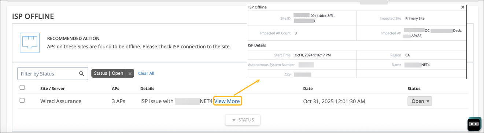Open the chatbot assistant icon
The height and width of the screenshot is (133, 484).
click(x=474, y=124)
